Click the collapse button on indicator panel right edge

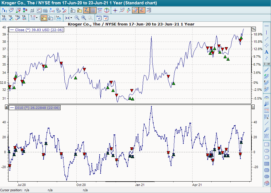click(253, 107)
